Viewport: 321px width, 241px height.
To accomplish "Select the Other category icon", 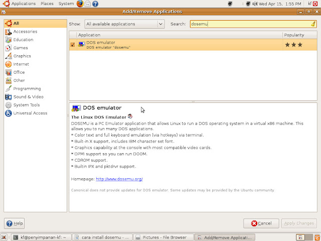I will [x=9, y=80].
